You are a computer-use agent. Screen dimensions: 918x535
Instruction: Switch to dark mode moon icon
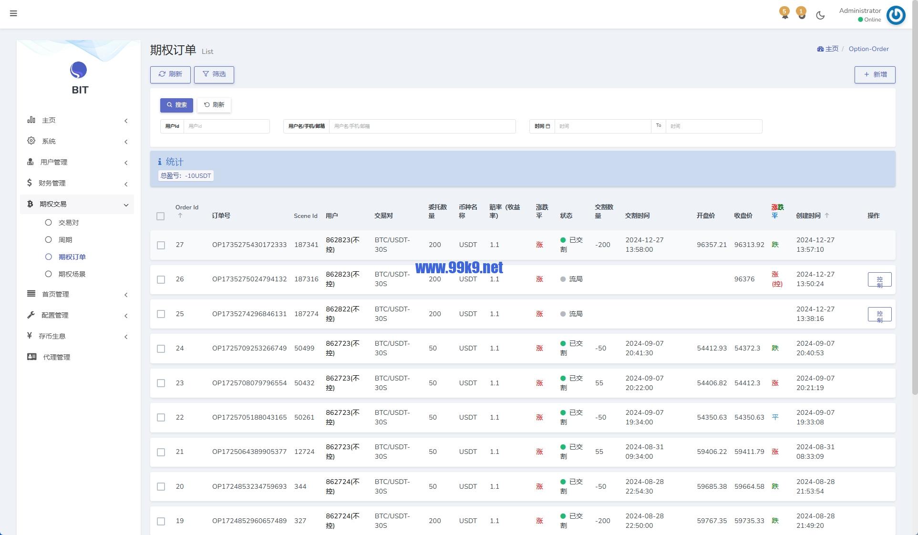(820, 15)
